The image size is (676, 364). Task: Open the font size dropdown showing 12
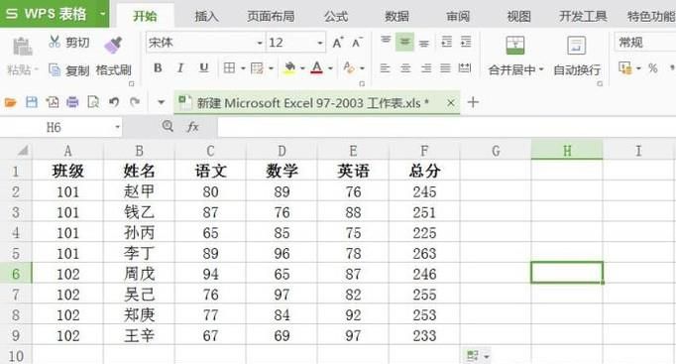(320, 43)
